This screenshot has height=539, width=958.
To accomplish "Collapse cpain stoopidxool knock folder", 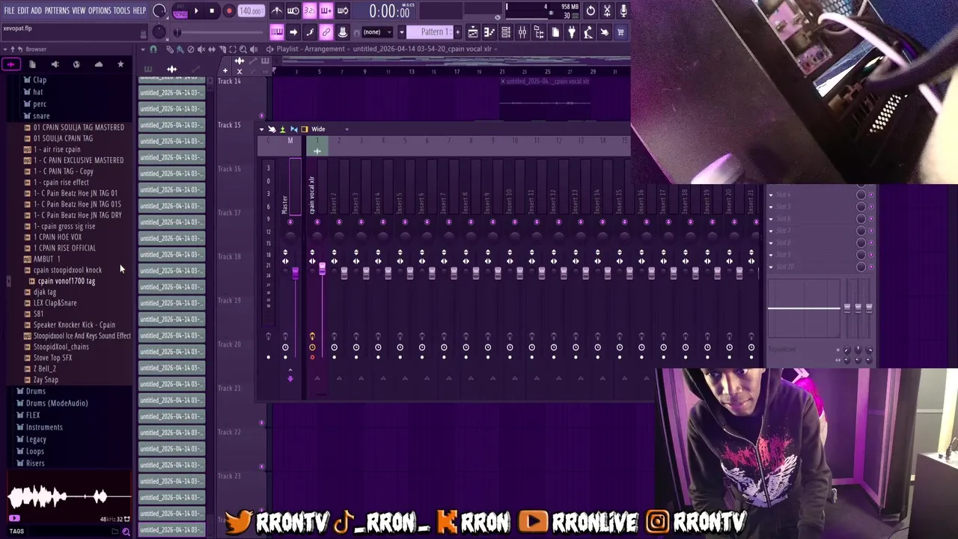I will (x=67, y=270).
